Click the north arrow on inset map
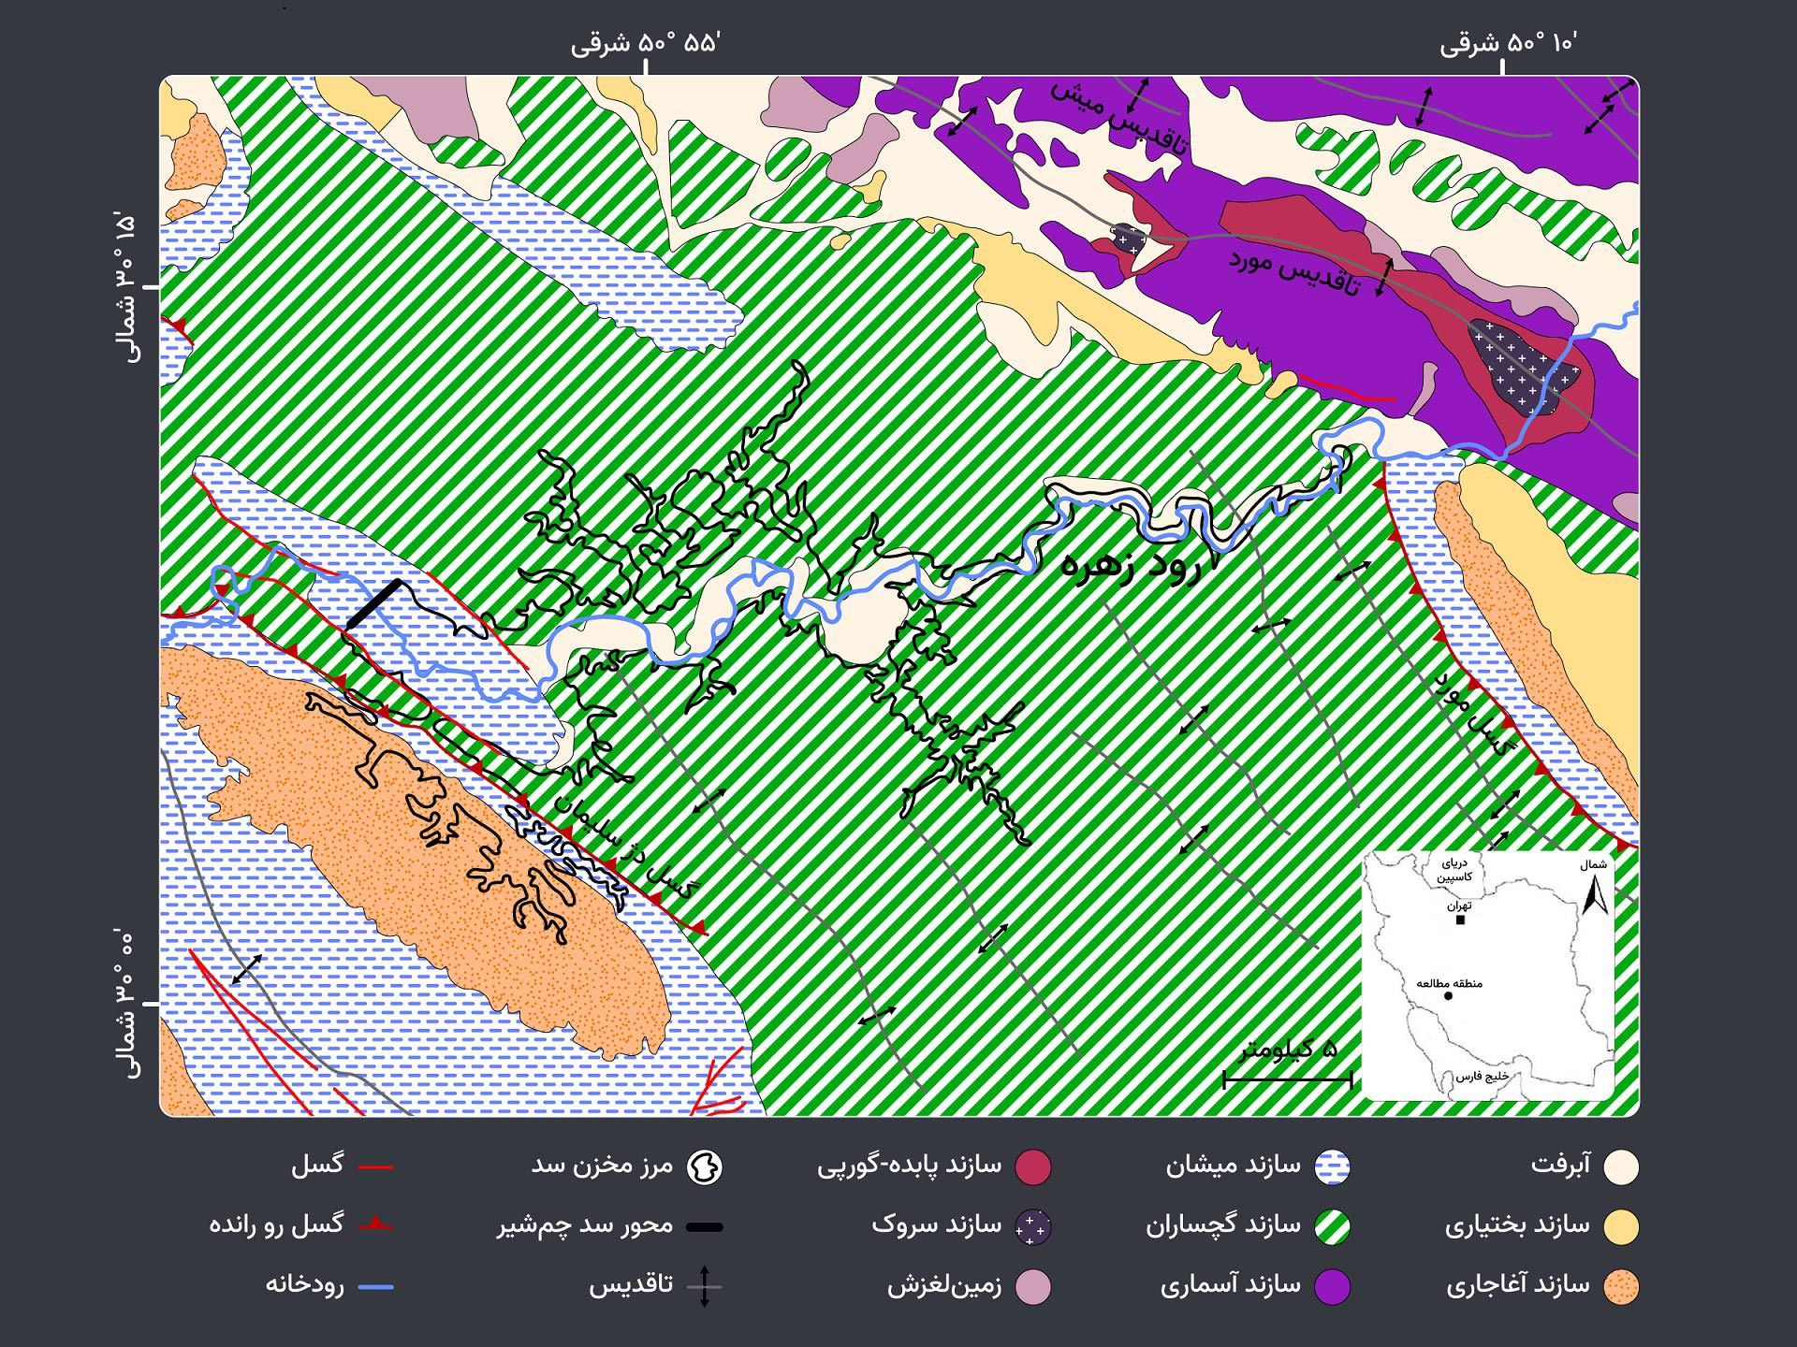1797x1347 pixels. pyautogui.click(x=1595, y=895)
